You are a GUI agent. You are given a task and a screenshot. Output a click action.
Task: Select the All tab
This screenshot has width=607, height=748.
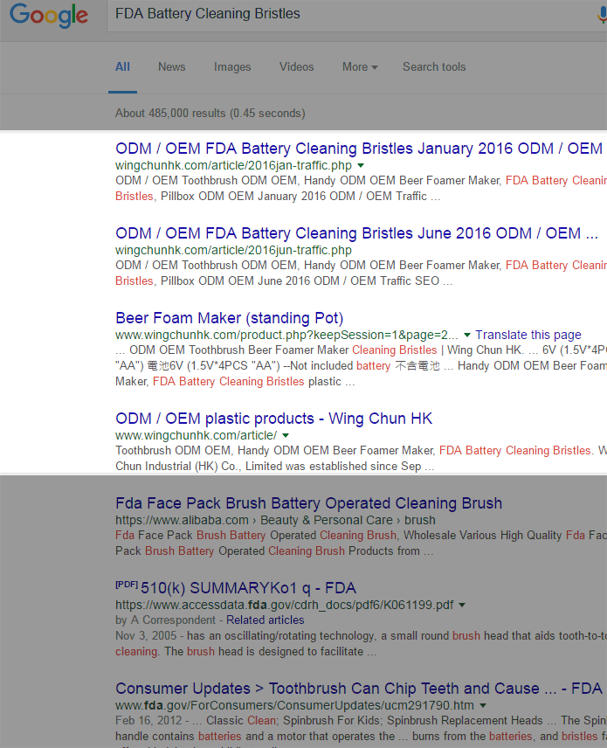pos(122,66)
